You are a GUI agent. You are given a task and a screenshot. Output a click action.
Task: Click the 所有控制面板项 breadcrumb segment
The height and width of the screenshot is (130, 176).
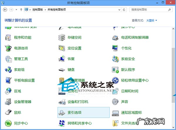tap(57, 10)
